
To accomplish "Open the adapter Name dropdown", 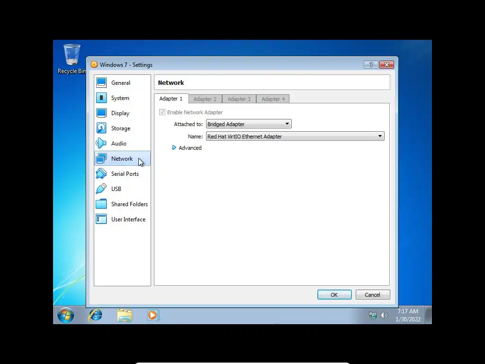I will (295, 136).
